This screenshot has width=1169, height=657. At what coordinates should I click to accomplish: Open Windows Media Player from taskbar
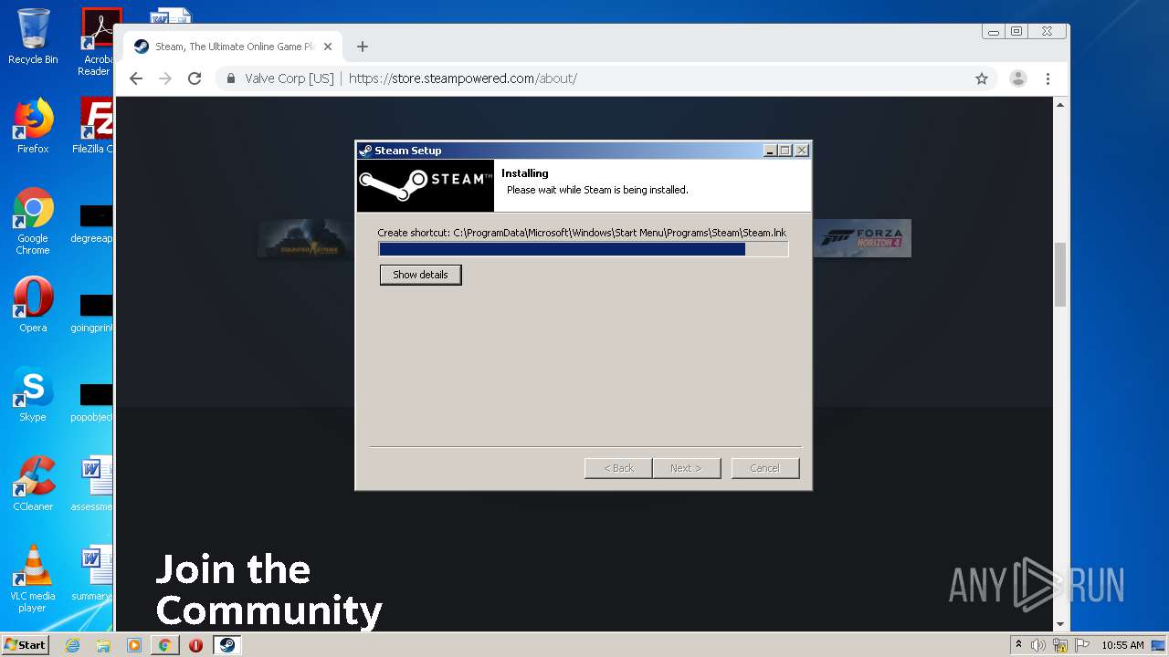pos(134,645)
